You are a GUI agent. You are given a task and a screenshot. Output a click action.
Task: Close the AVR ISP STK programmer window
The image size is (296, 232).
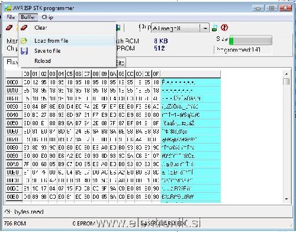click(285, 8)
